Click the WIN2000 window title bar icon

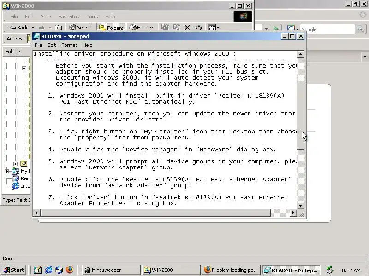tap(6, 6)
